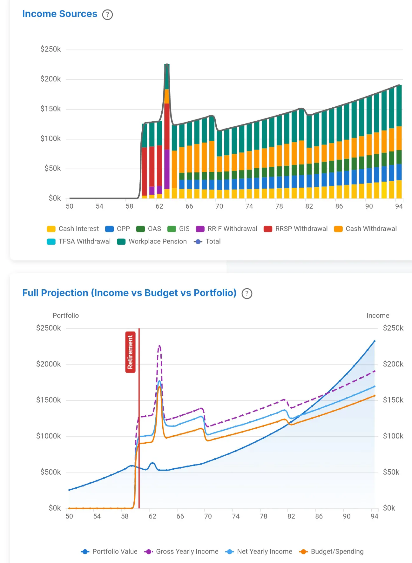Click the Budget/Spending endpoint at age 94
This screenshot has height=563, width=412.
point(375,396)
